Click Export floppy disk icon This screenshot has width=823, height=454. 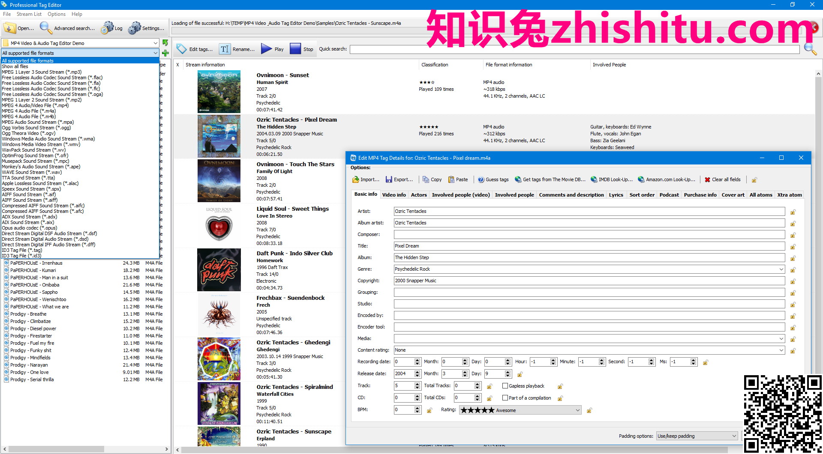click(x=389, y=179)
